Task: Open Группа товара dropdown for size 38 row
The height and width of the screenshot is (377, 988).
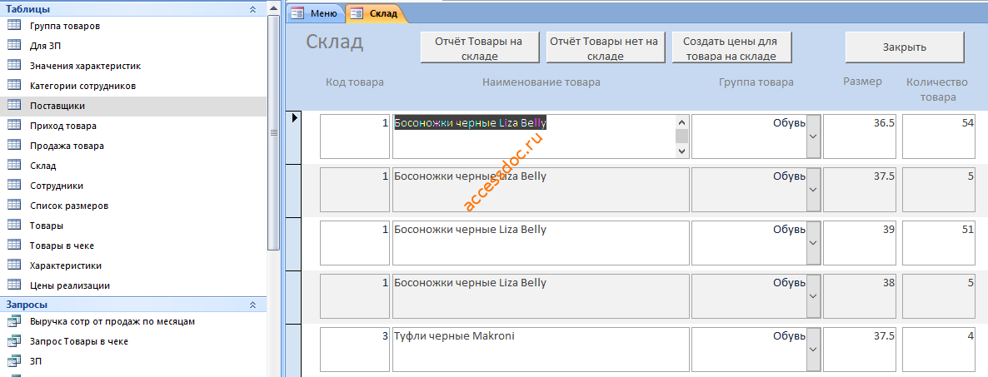Action: 813,296
